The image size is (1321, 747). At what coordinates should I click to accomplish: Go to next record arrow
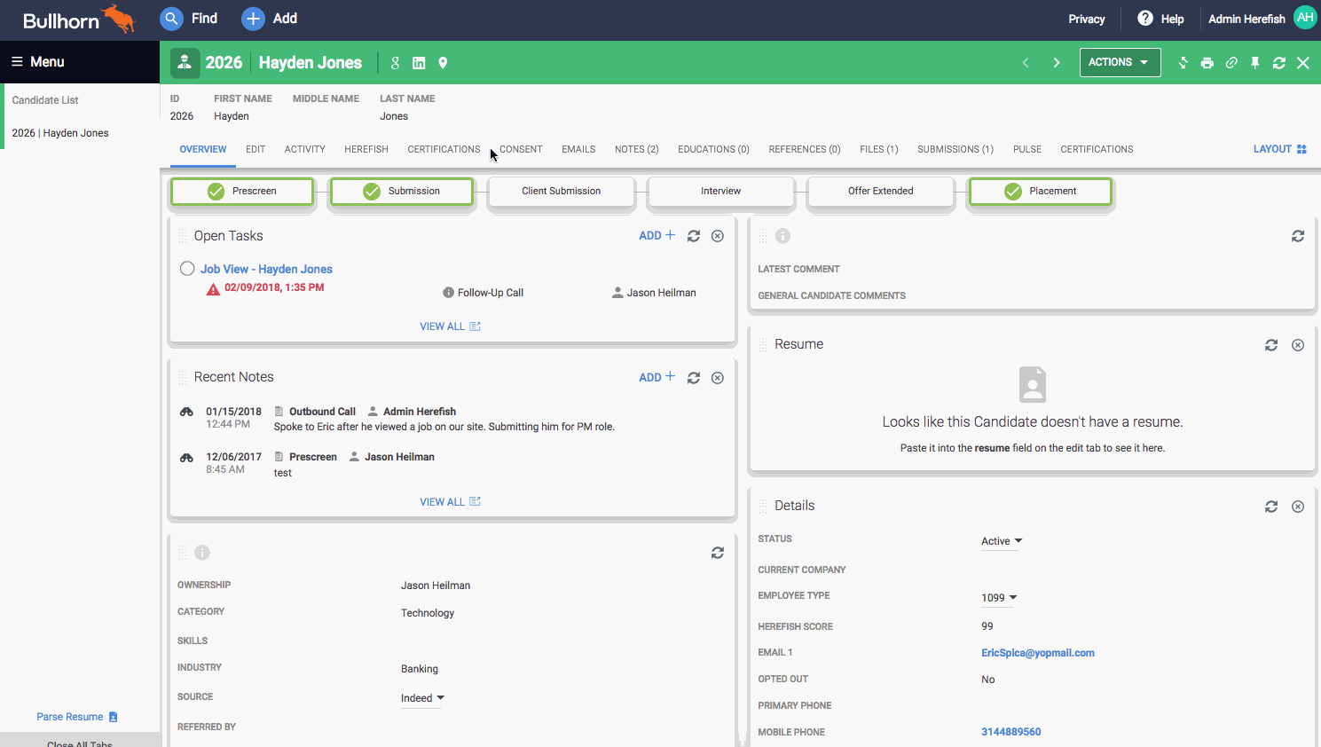pyautogui.click(x=1056, y=62)
